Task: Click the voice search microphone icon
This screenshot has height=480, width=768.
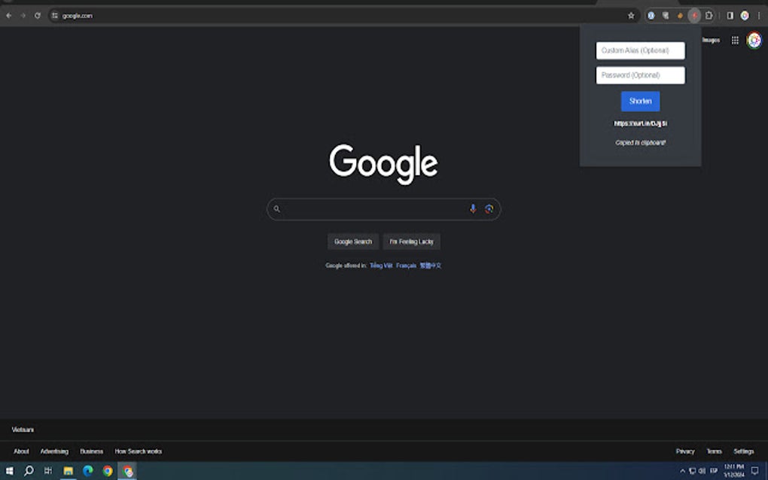Action: click(x=473, y=208)
